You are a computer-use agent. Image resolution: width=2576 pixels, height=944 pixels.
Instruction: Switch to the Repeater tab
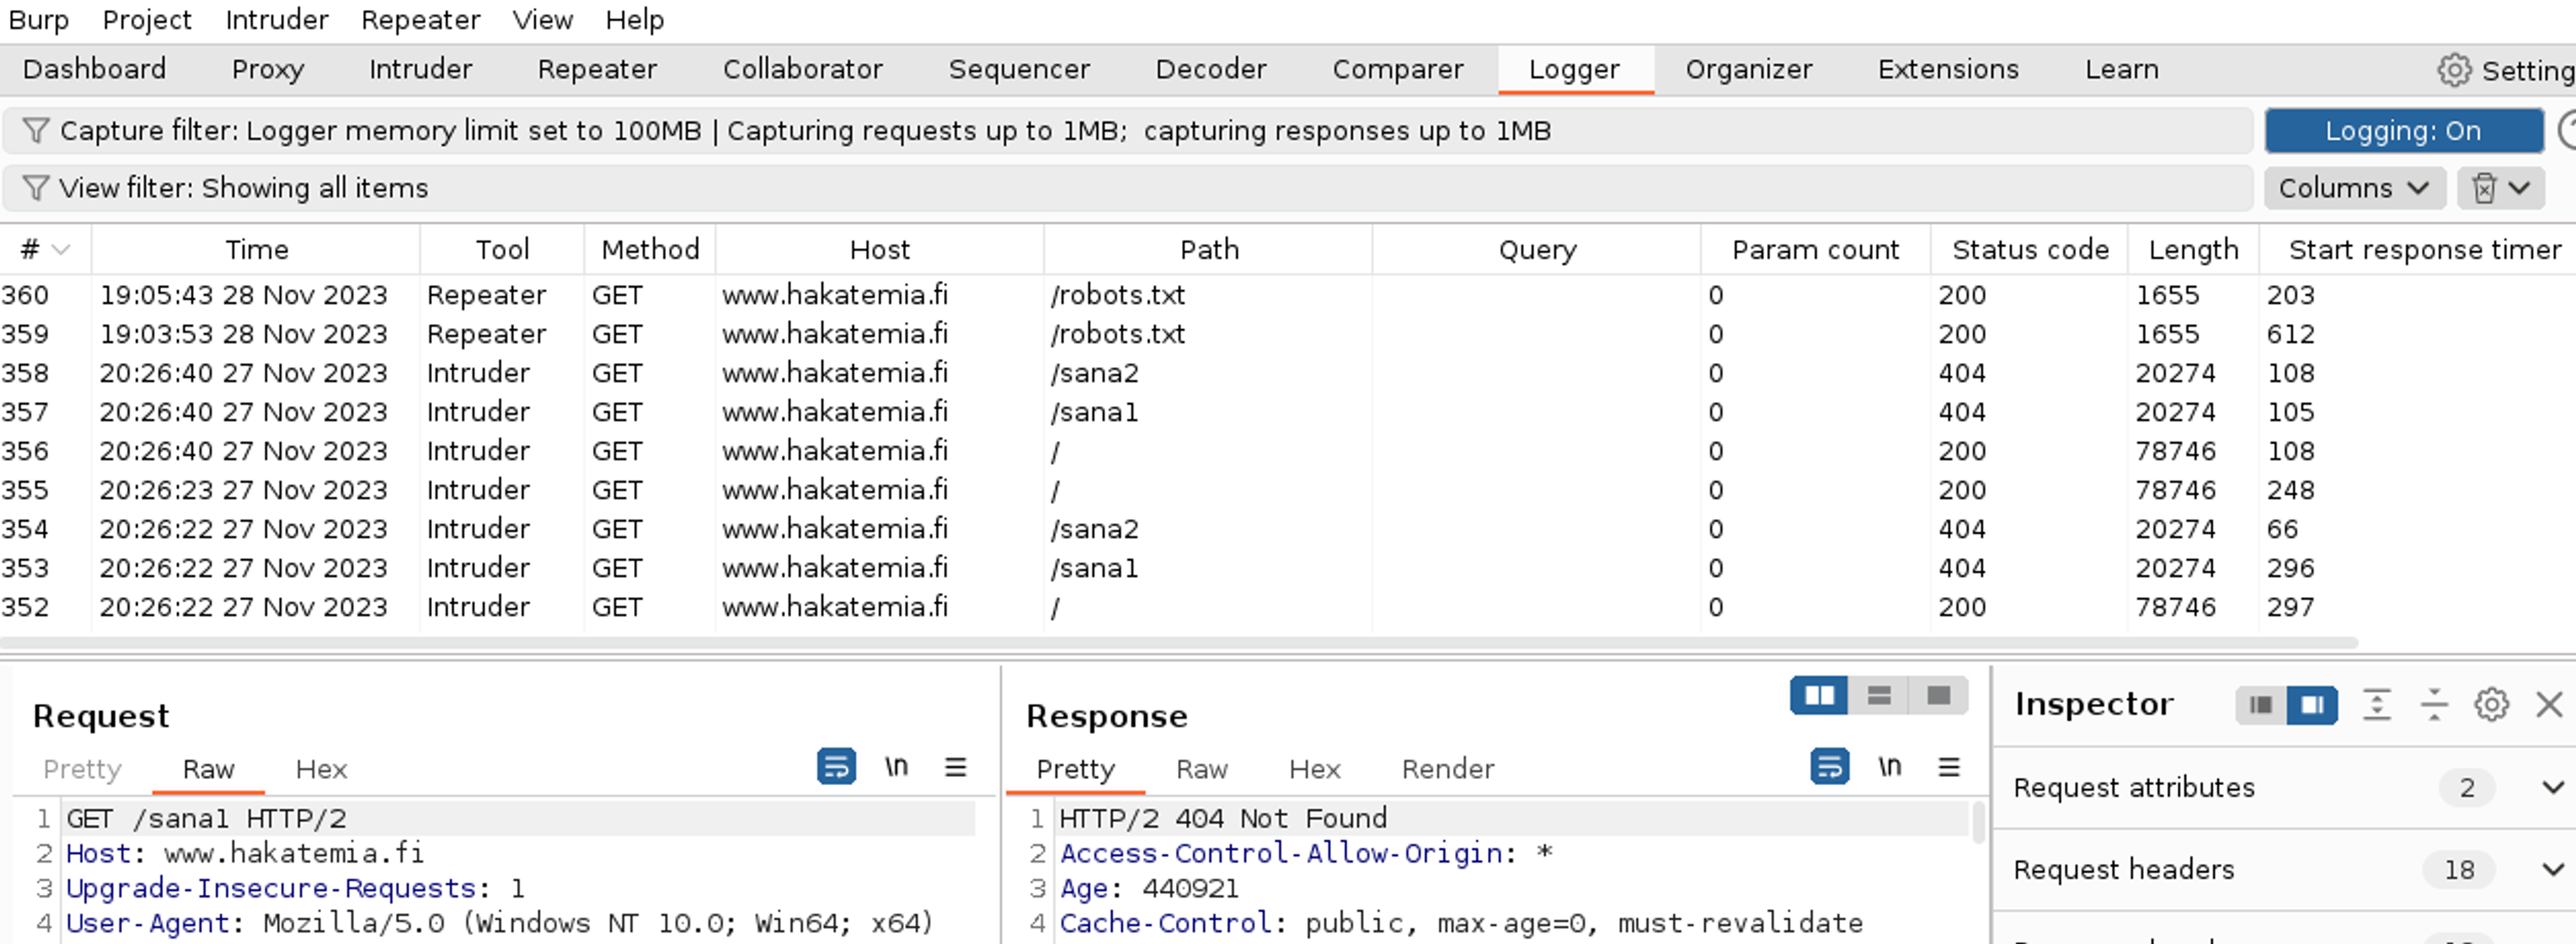point(597,70)
